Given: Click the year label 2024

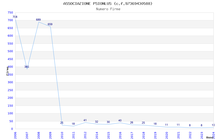Looking at the screenshot, I should coord(214,135).
